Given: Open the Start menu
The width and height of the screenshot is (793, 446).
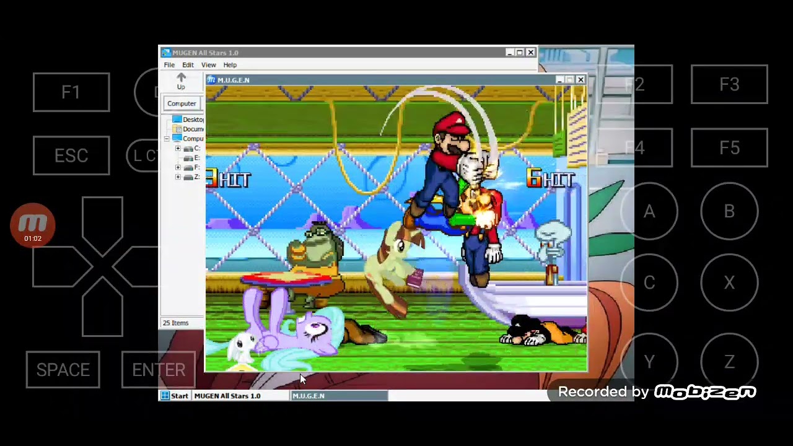Looking at the screenshot, I should (175, 396).
